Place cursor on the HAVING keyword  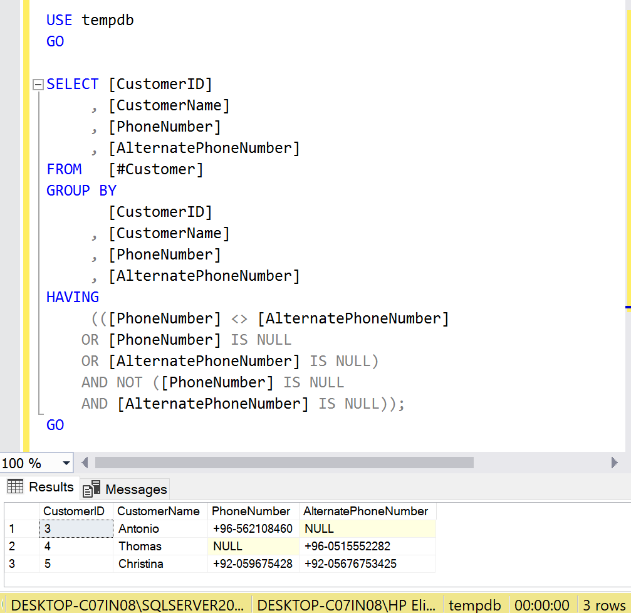[73, 297]
